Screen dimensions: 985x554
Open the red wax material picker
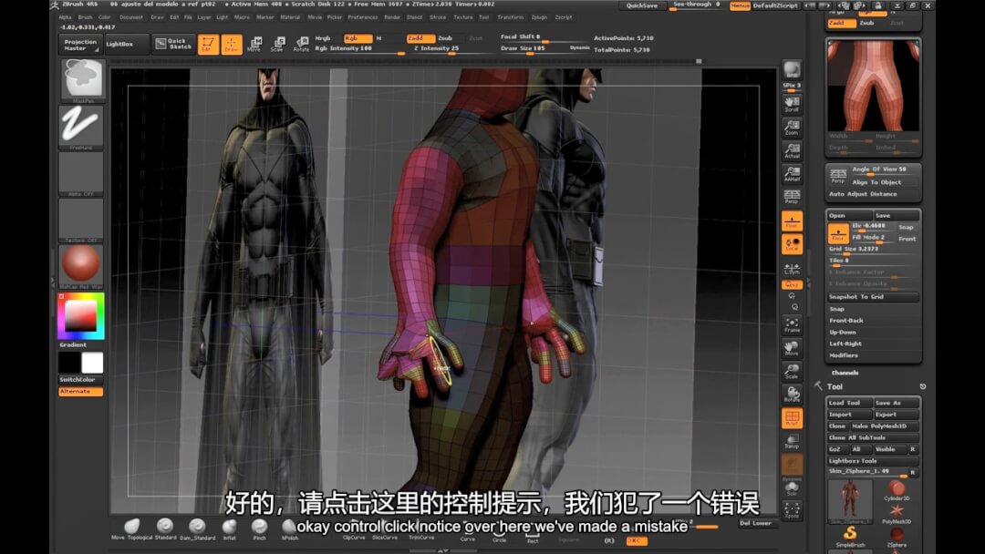coord(81,267)
